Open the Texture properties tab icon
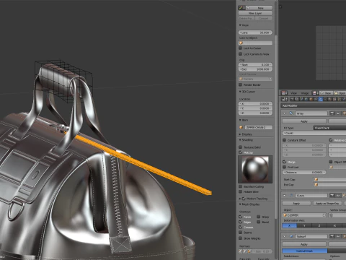Screen dimensions: 346x260 click(x=334, y=99)
